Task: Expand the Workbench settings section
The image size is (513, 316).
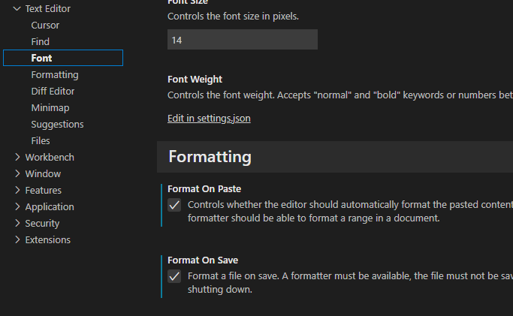Action: [x=17, y=157]
